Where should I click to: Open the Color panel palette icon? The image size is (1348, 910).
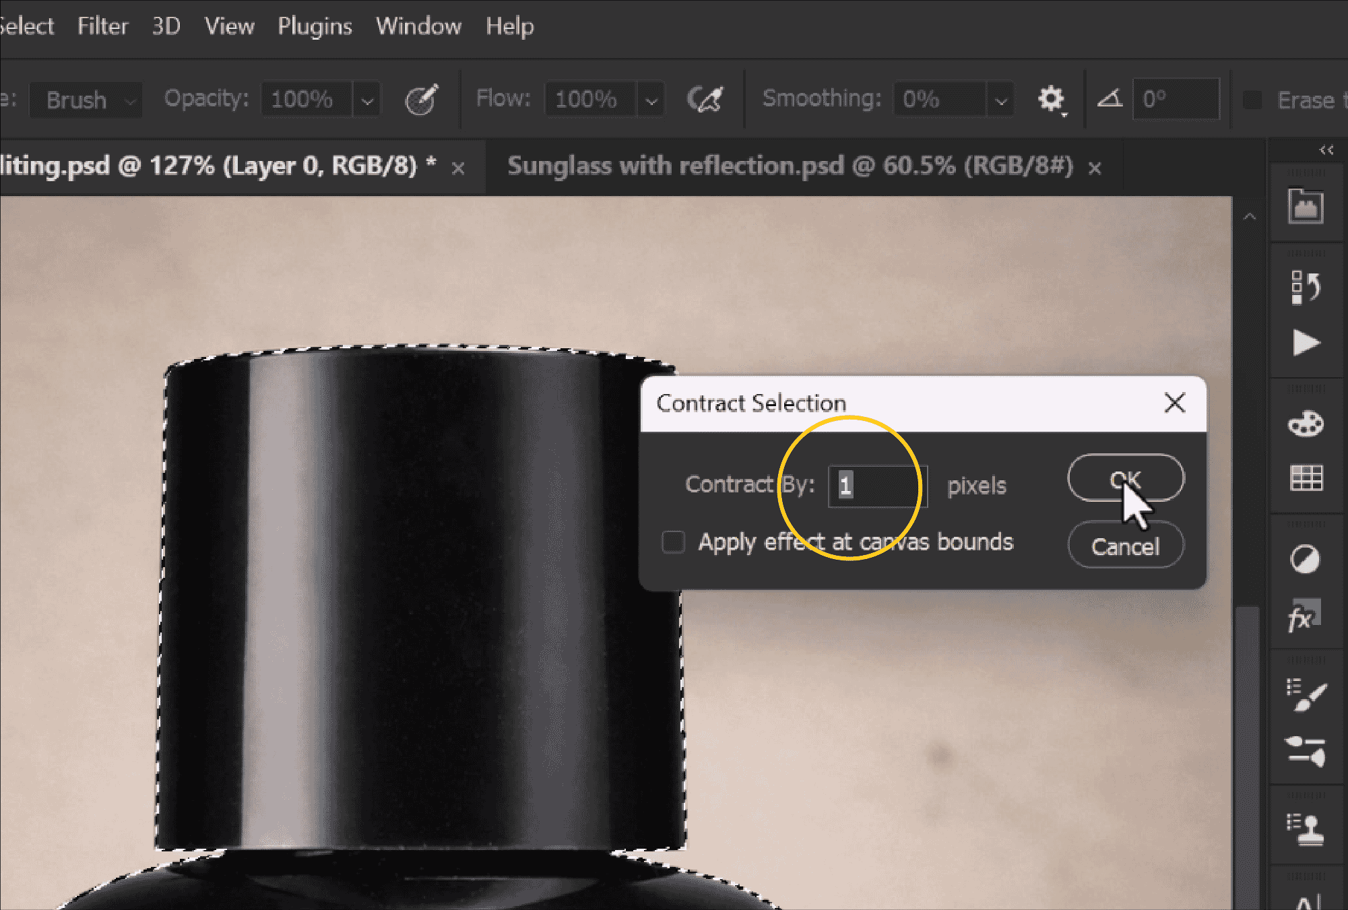pyautogui.click(x=1306, y=424)
